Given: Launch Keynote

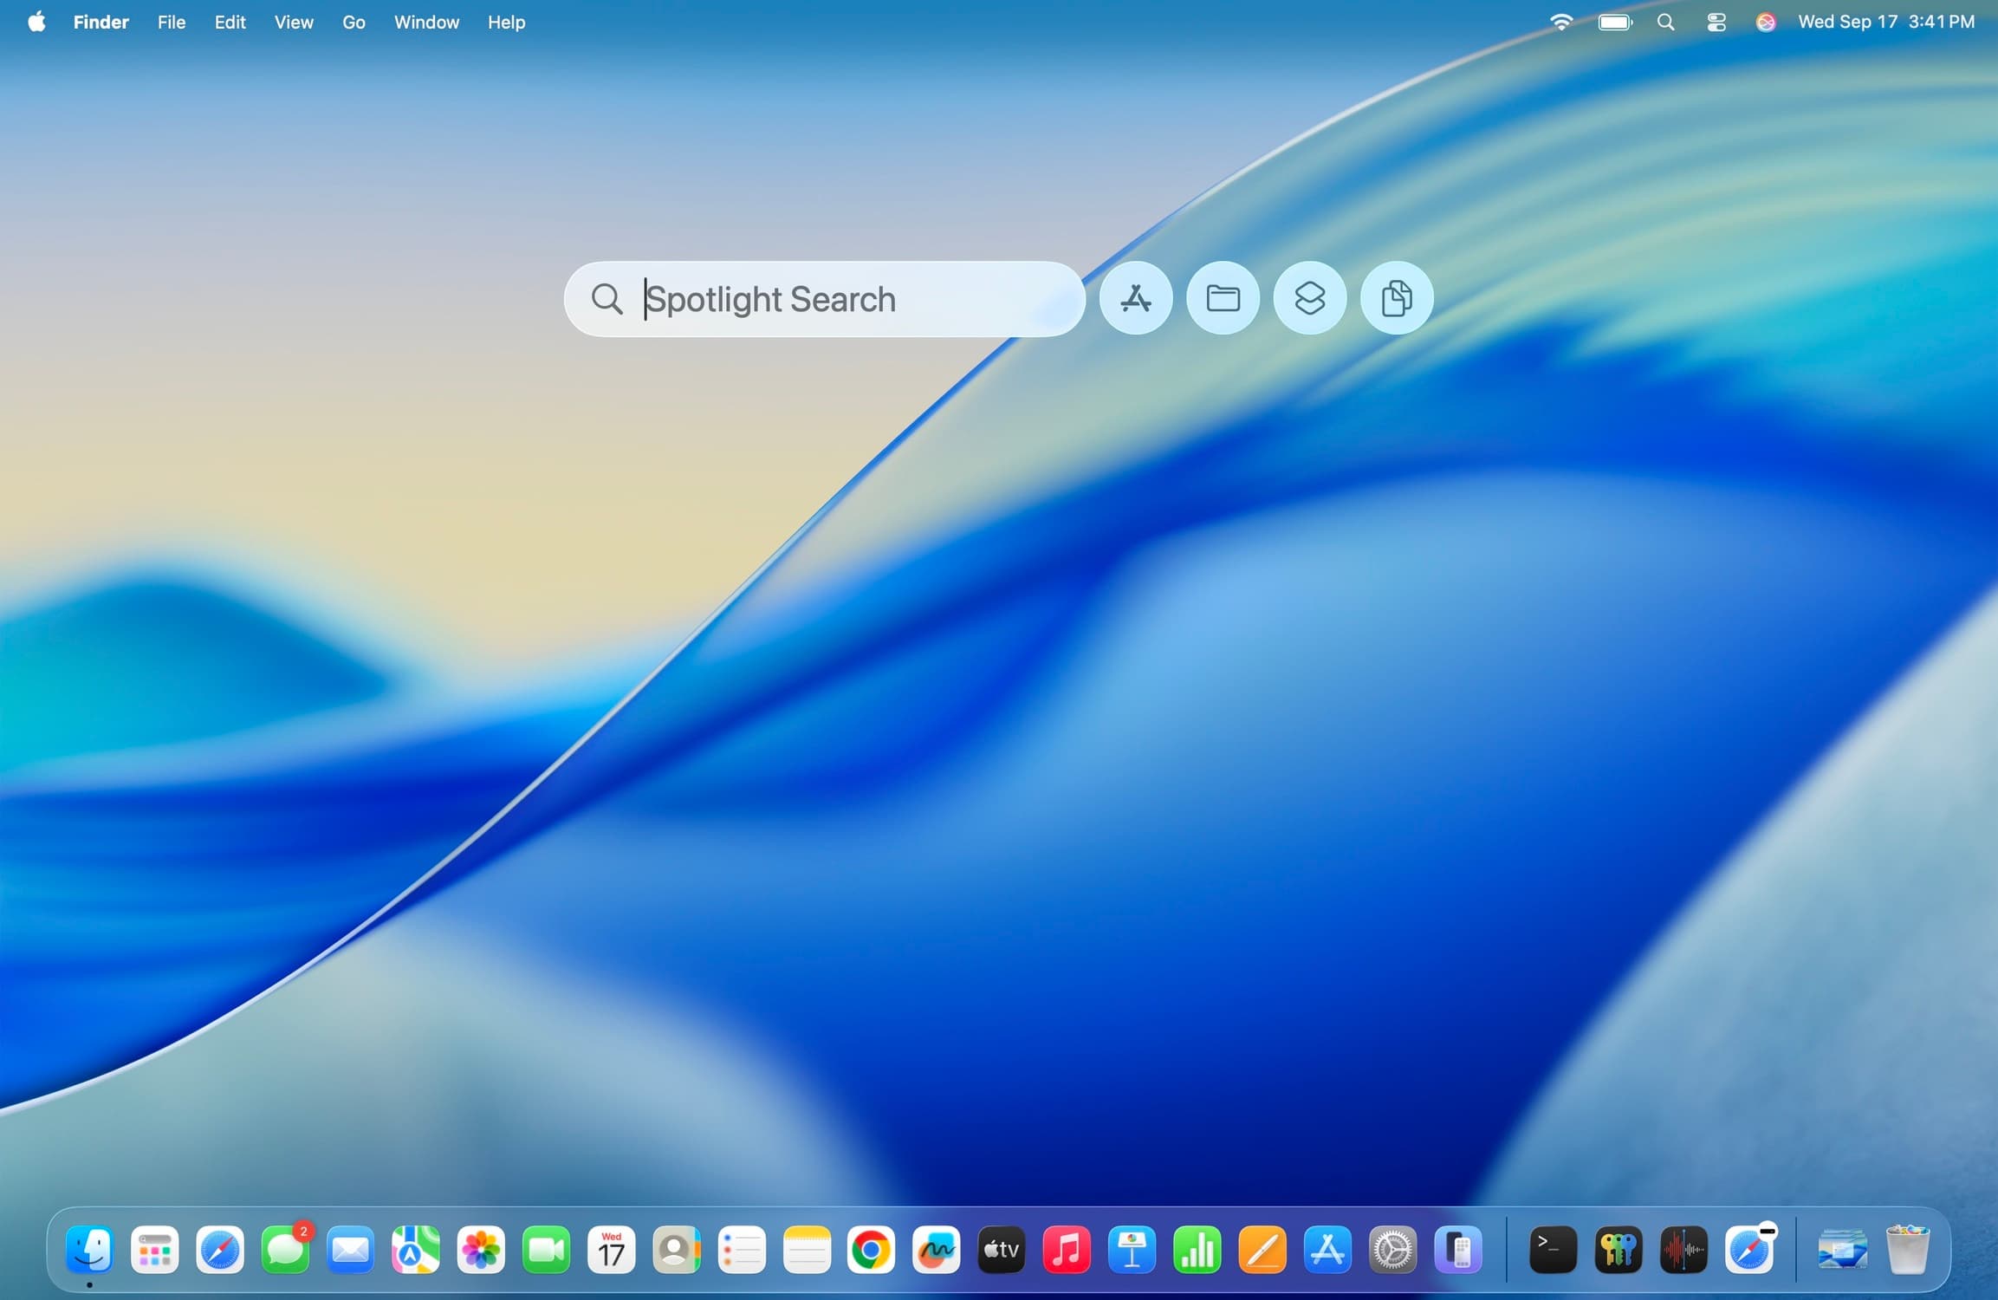Looking at the screenshot, I should pyautogui.click(x=1133, y=1250).
